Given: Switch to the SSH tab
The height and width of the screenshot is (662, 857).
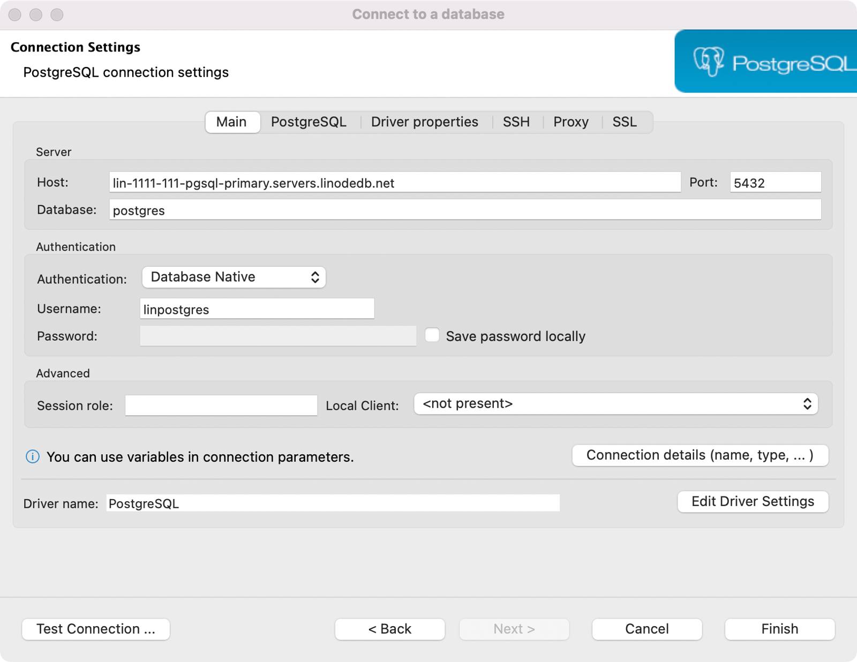Looking at the screenshot, I should (x=516, y=122).
